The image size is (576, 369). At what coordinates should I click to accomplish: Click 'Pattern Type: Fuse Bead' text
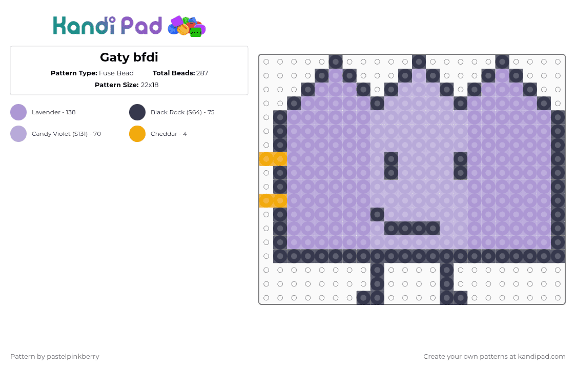pyautogui.click(x=92, y=73)
